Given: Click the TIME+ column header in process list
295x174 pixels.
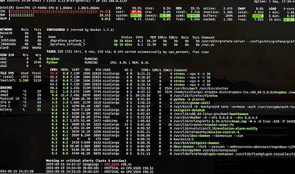Looking at the screenshot, I should (x=146, y=70).
